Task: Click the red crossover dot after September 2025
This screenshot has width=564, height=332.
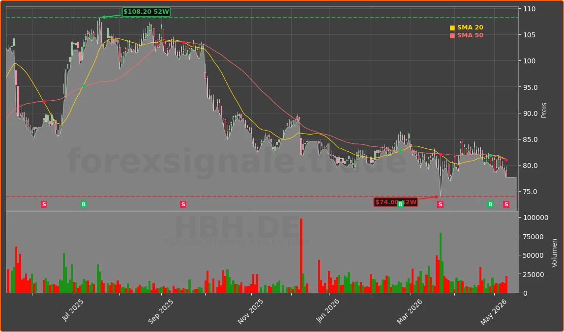Action: click(x=183, y=42)
